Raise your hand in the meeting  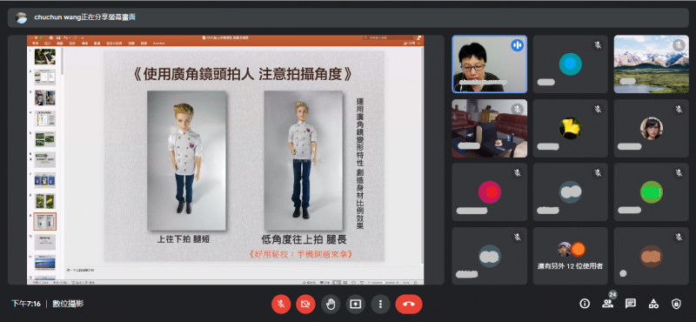tap(331, 304)
